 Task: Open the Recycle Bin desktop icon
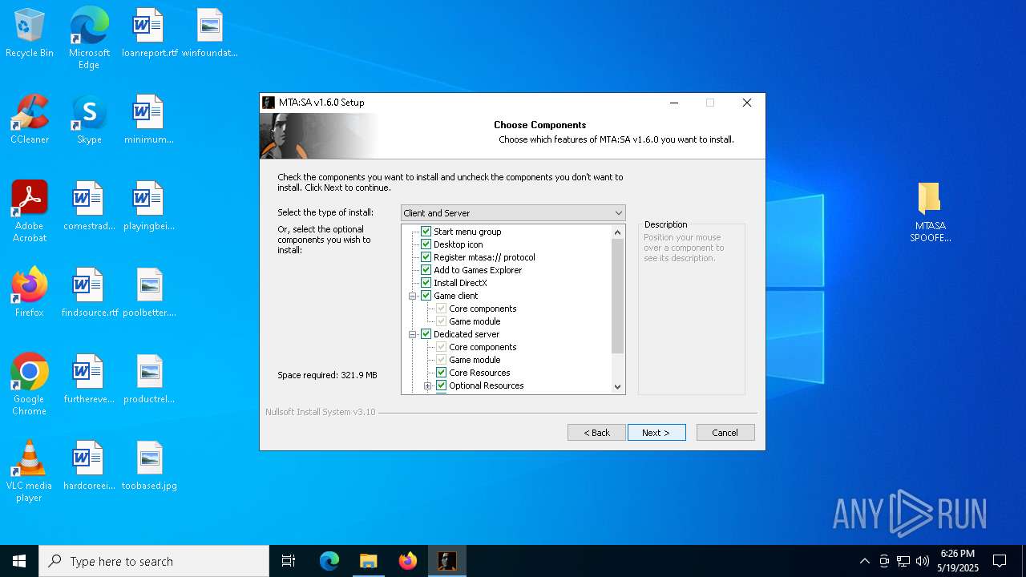point(30,34)
